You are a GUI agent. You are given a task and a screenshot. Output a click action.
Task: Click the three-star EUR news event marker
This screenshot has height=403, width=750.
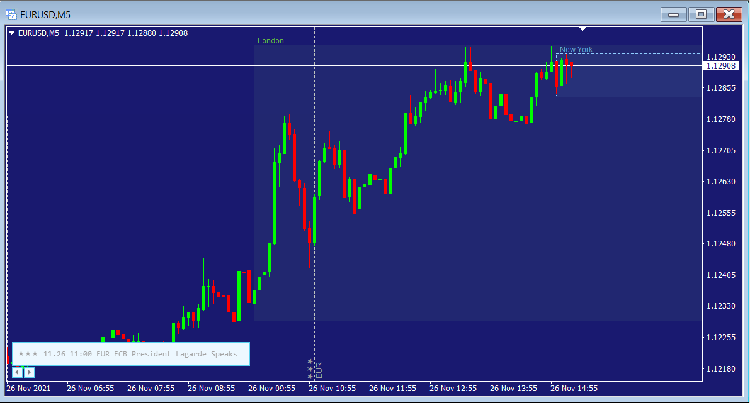tap(310, 369)
